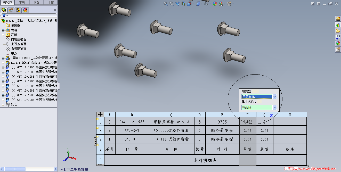Select table column header F

pyautogui.click(x=248, y=115)
